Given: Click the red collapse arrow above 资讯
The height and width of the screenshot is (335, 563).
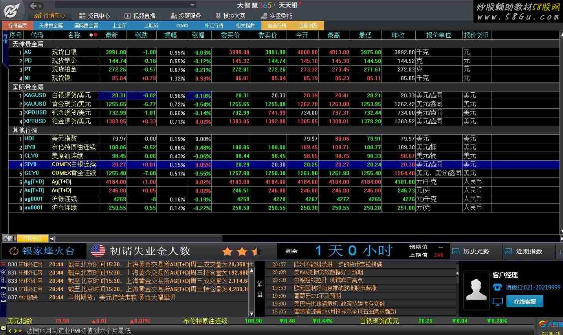Looking at the screenshot, I should (x=3, y=264).
